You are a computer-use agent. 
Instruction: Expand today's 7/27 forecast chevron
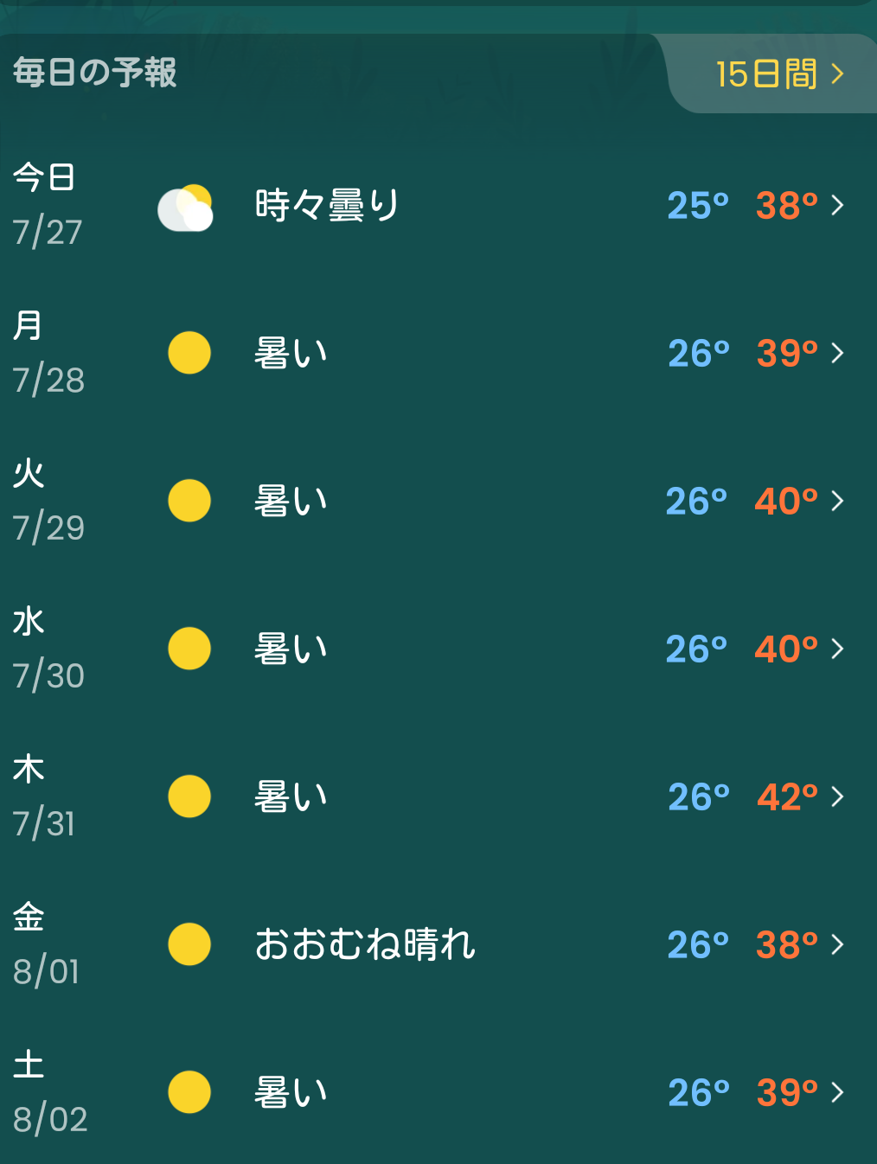coord(837,205)
